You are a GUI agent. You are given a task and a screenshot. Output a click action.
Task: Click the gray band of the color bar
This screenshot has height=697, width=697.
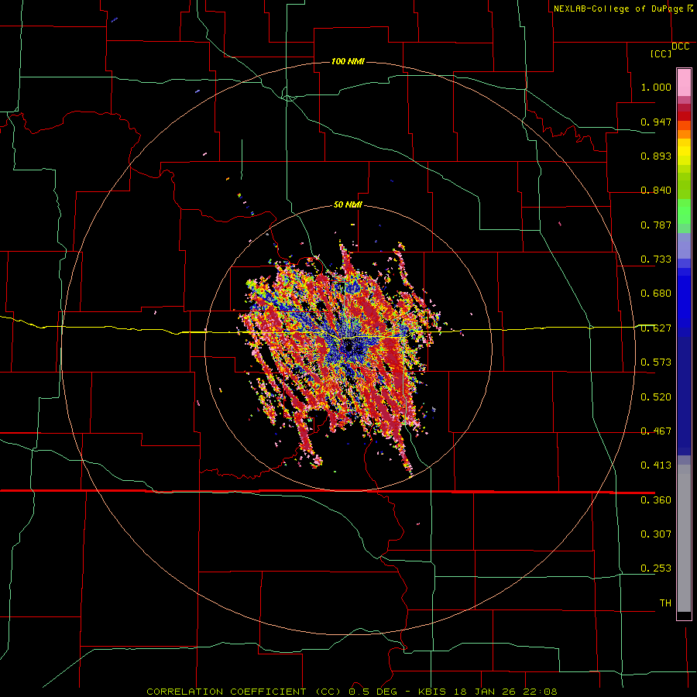tap(684, 538)
